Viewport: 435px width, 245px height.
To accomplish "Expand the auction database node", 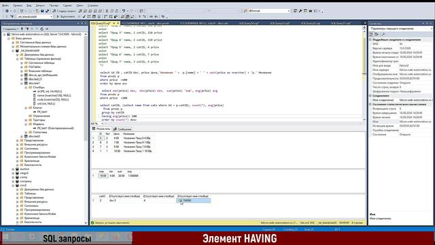I will tap(13, 169).
